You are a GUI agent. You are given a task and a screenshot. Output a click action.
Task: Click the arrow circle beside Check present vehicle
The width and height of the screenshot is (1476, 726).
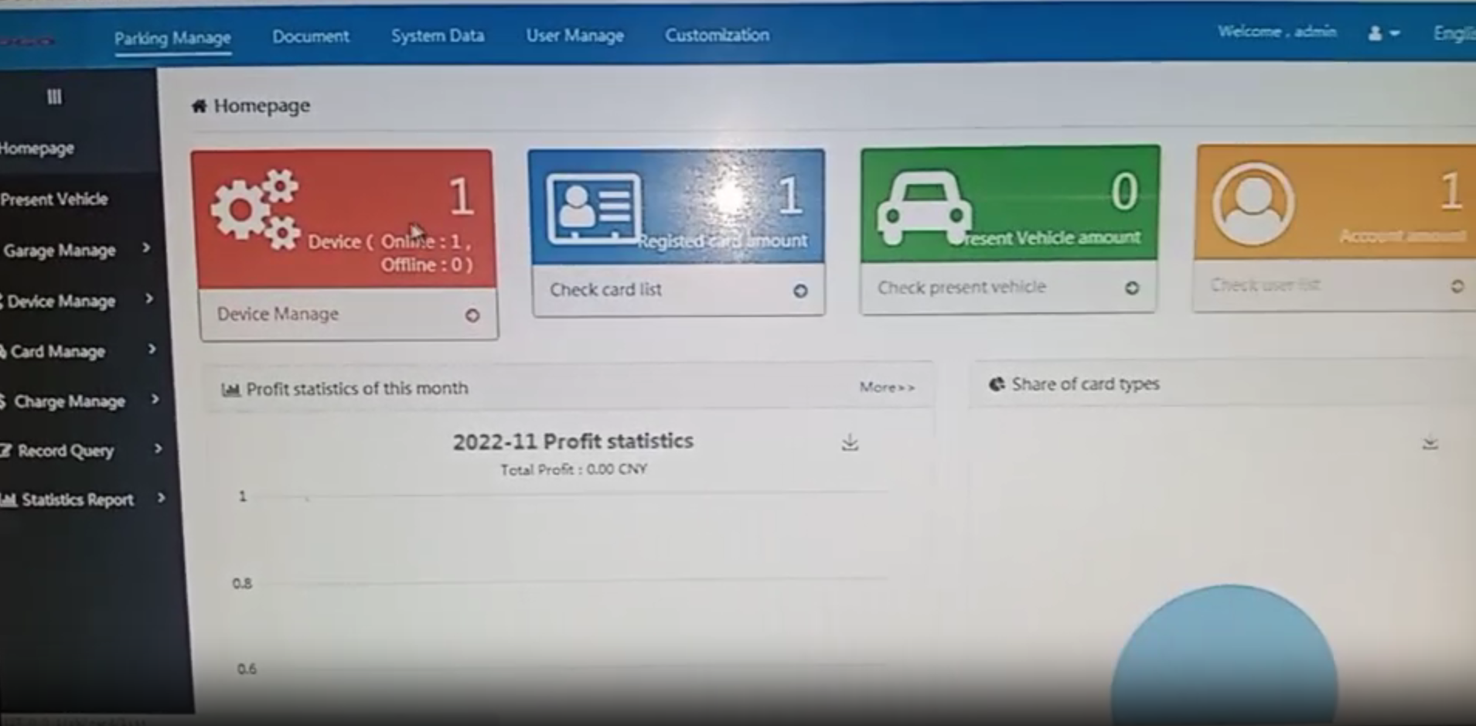pyautogui.click(x=1132, y=288)
